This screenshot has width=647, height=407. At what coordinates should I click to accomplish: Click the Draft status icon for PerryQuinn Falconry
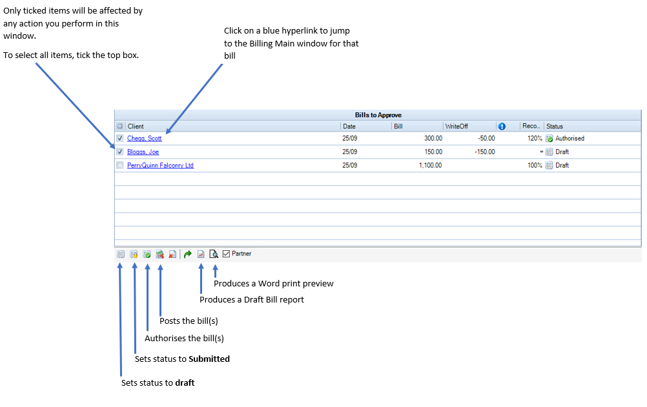tap(549, 165)
